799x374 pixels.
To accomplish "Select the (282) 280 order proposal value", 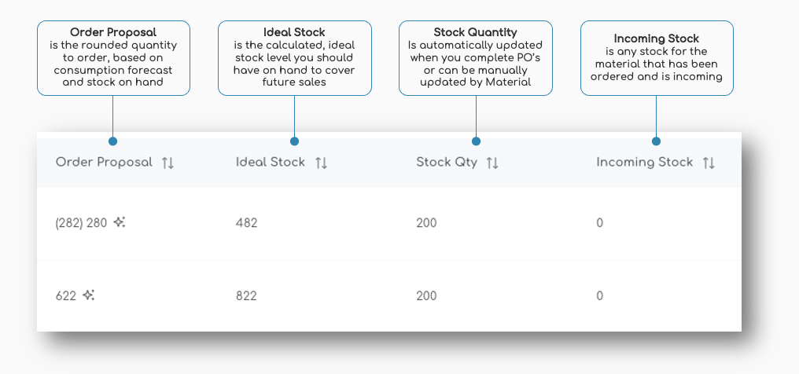I will point(81,223).
